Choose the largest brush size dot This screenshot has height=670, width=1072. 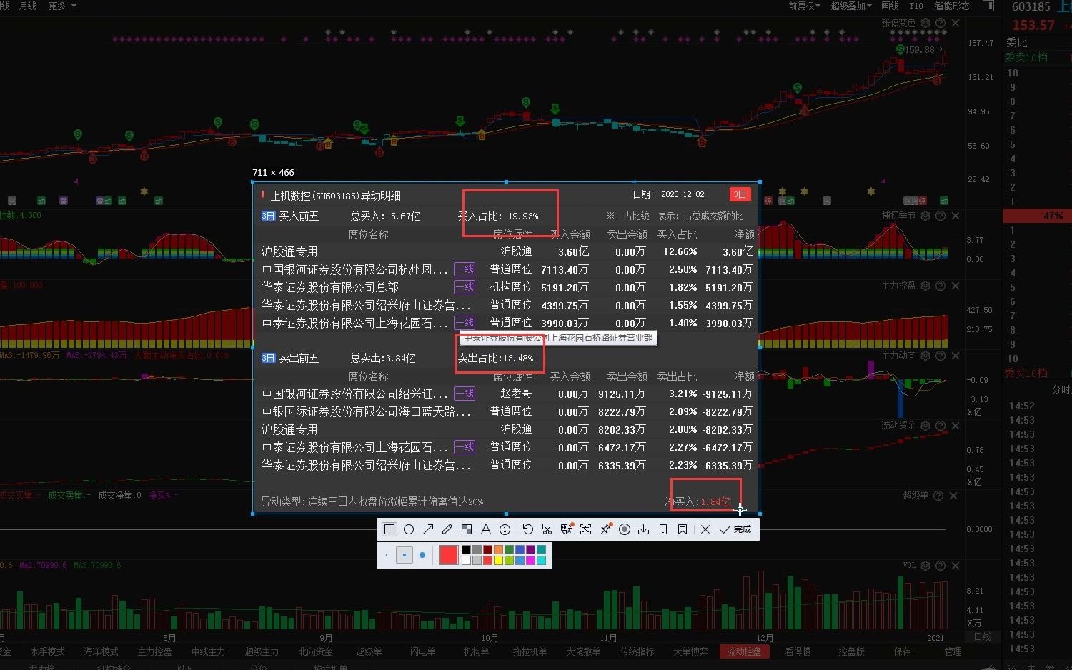[422, 555]
